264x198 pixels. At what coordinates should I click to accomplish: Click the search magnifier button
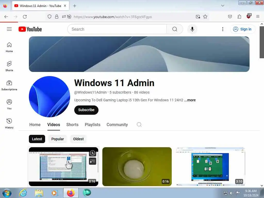click(x=175, y=29)
